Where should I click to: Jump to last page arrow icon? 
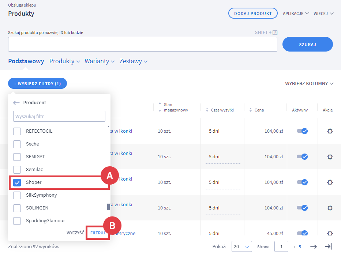[328, 247]
